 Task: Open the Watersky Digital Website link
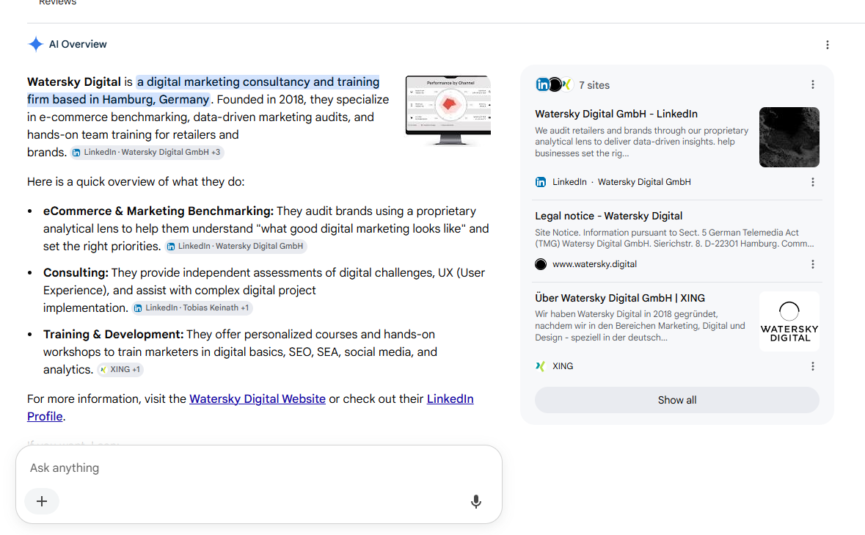tap(257, 398)
